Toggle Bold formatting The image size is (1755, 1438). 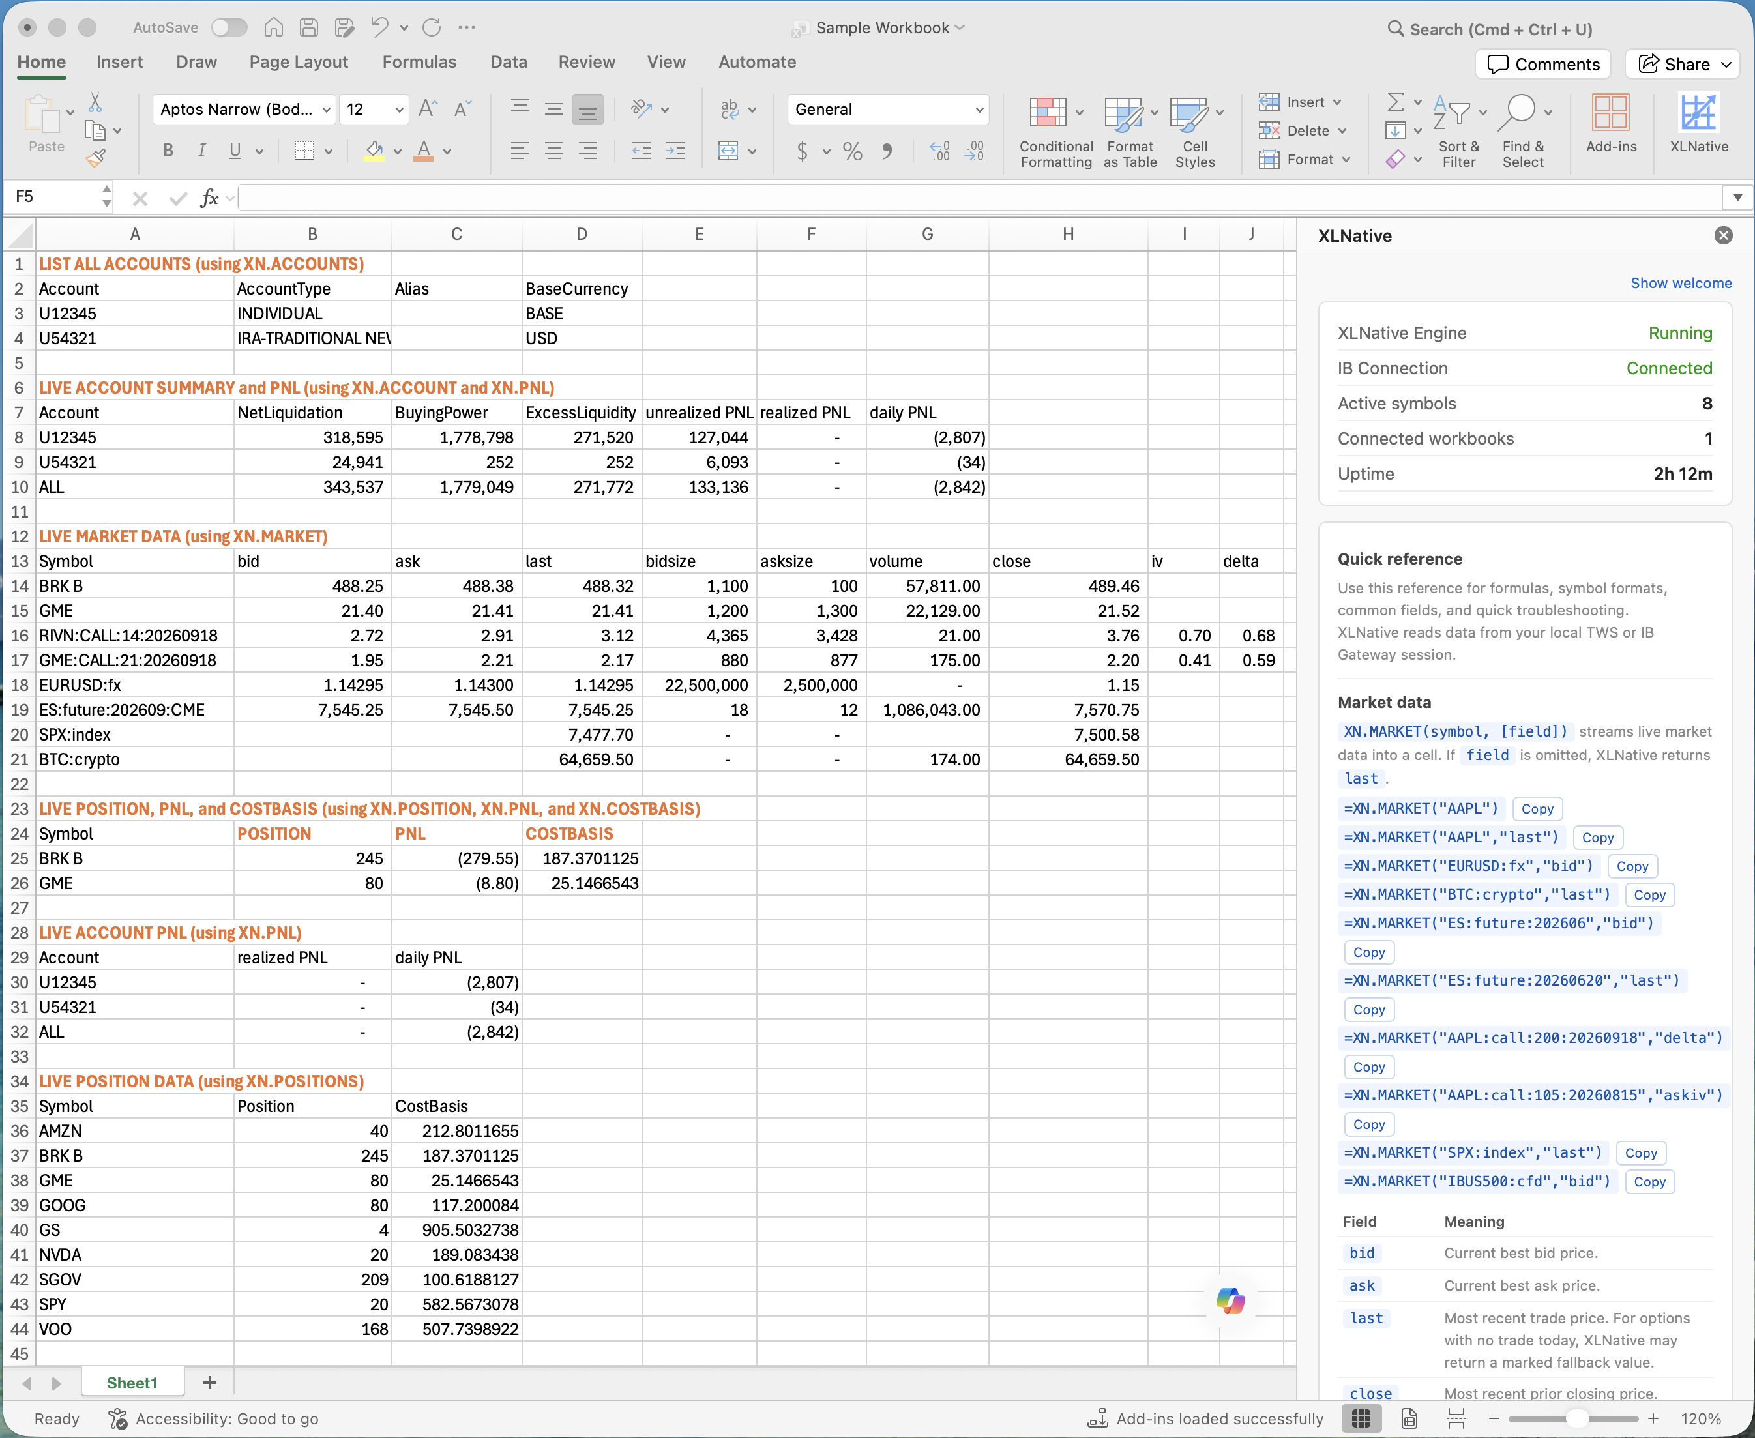point(168,151)
